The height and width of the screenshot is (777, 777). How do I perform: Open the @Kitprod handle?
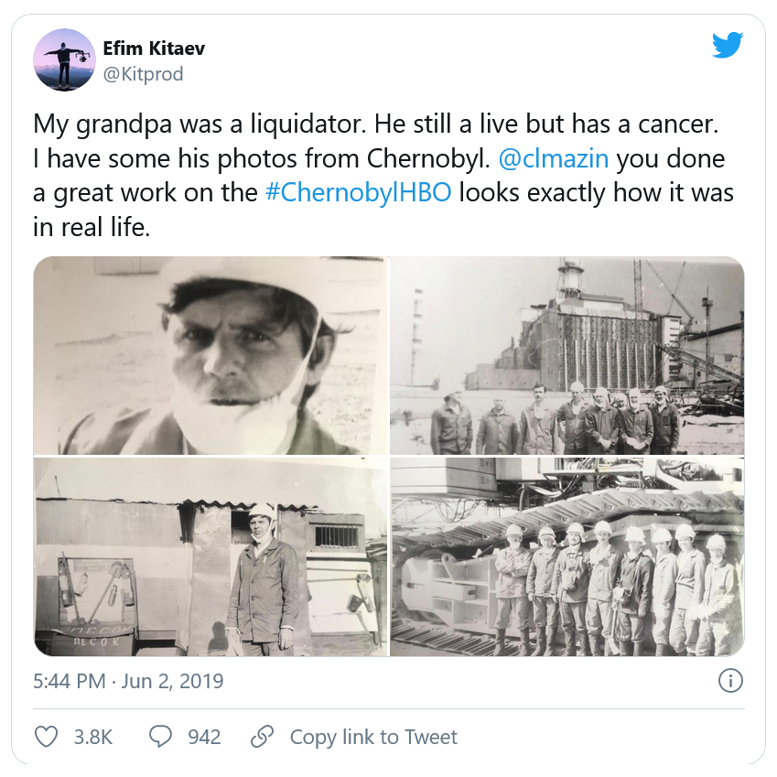(143, 74)
